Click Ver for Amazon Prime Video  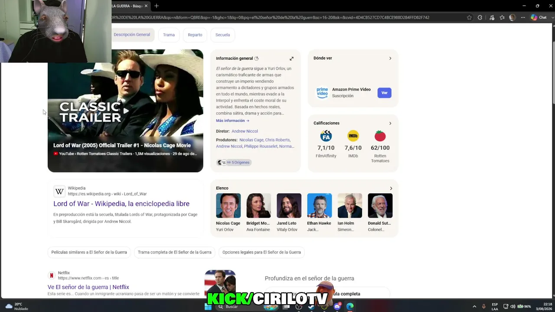pos(384,93)
